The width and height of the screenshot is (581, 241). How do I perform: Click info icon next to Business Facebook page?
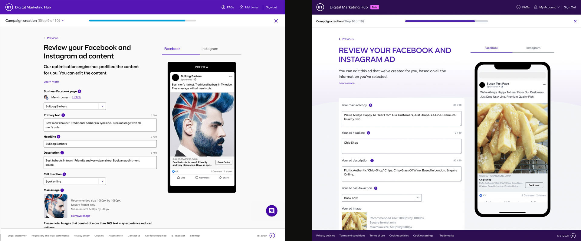[x=79, y=91]
